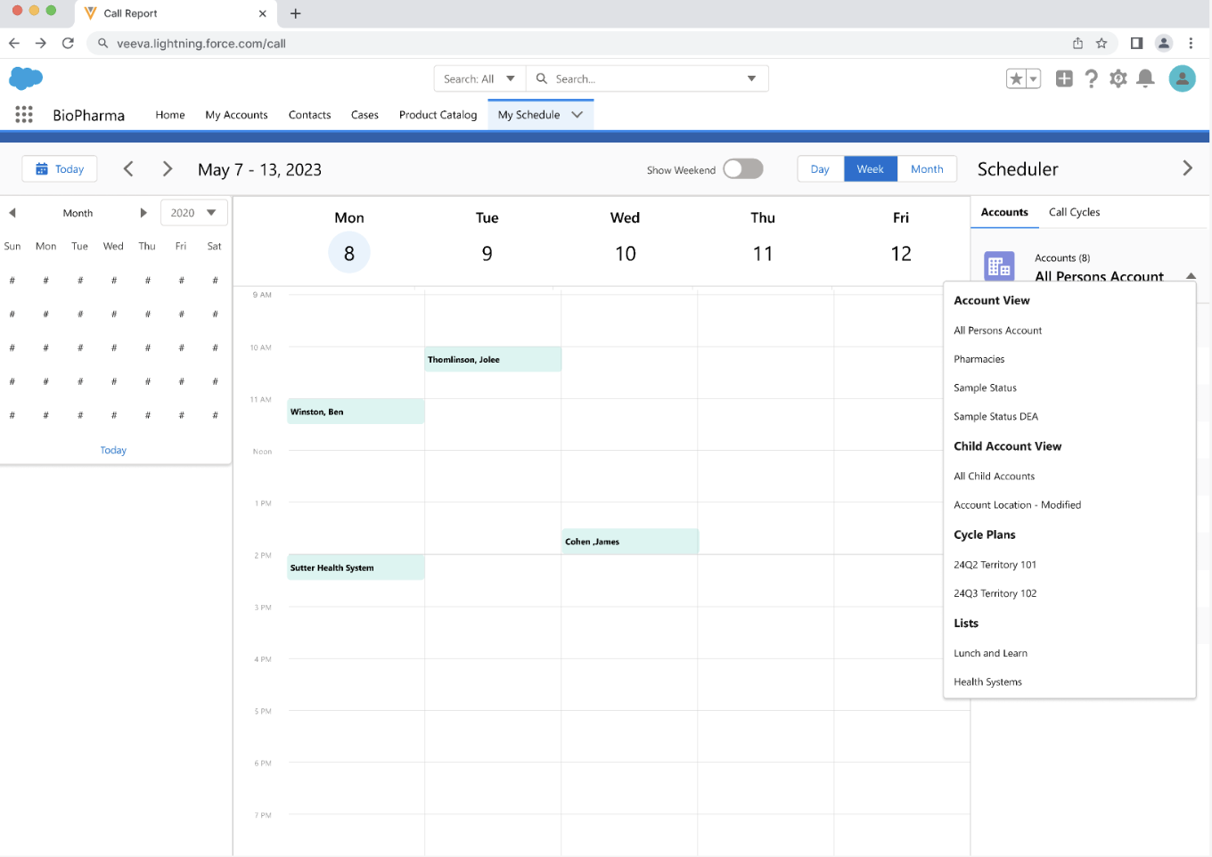Click the Today button in the toolbar
This screenshot has height=857, width=1212.
(x=60, y=169)
